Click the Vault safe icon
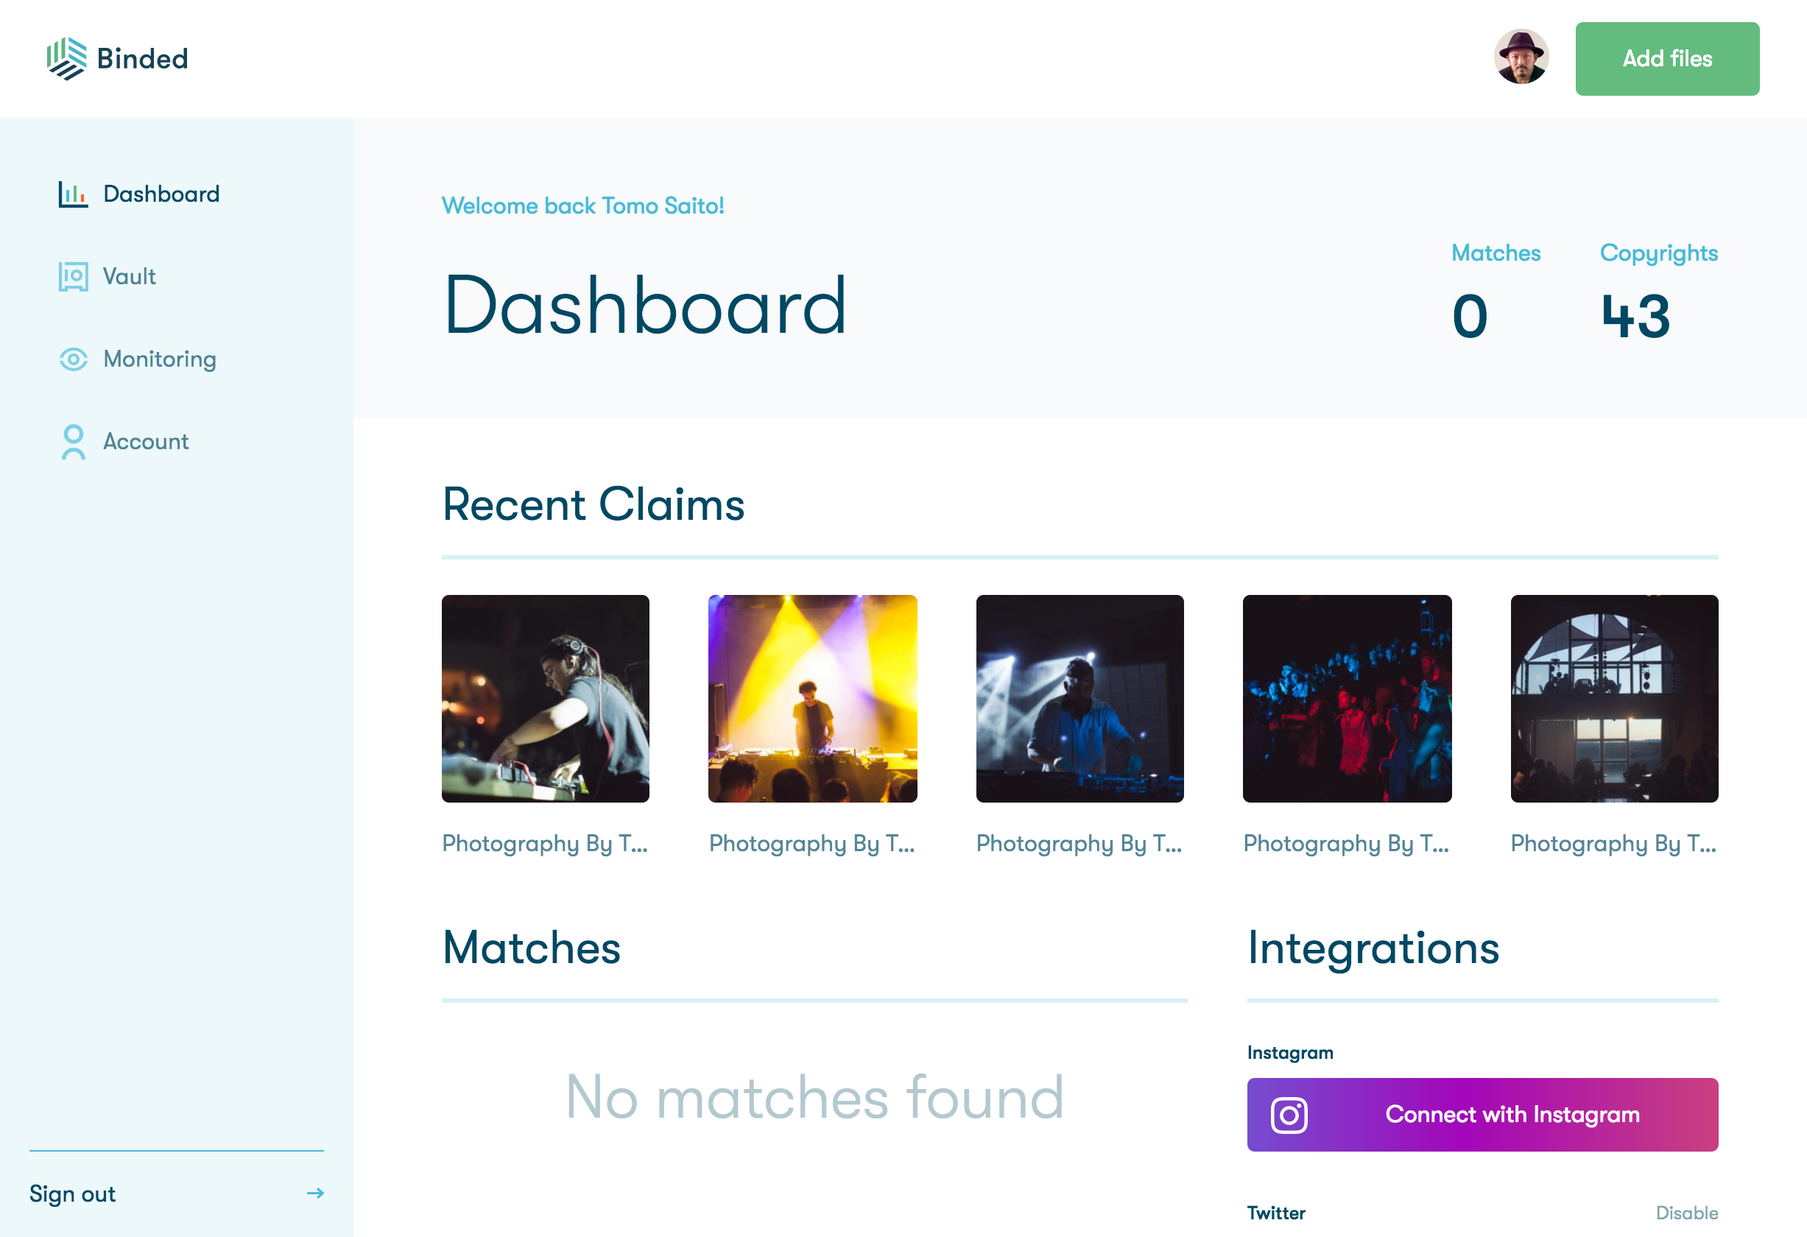The width and height of the screenshot is (1807, 1237). 73,276
